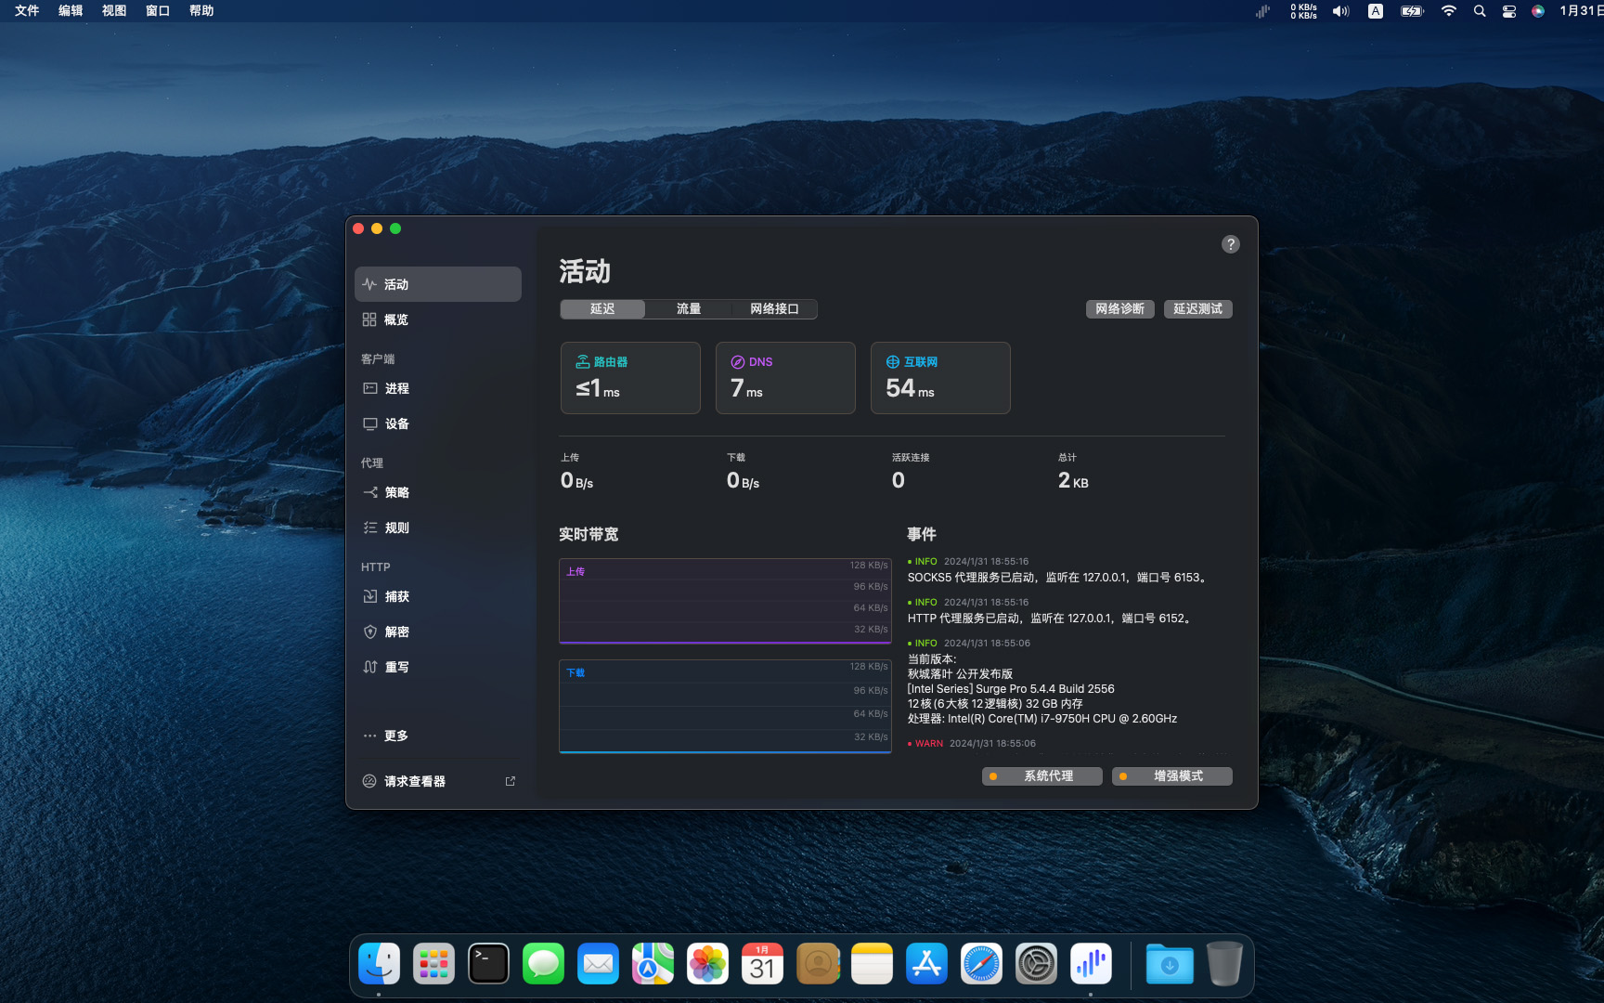Toggle the 系统代理 system proxy
This screenshot has height=1003, width=1604.
[1041, 776]
